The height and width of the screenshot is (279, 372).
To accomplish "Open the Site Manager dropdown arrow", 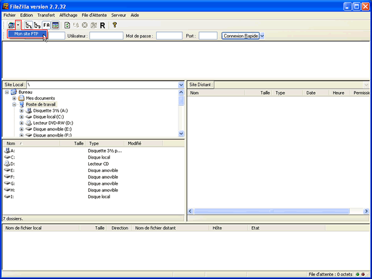I will click(x=18, y=25).
